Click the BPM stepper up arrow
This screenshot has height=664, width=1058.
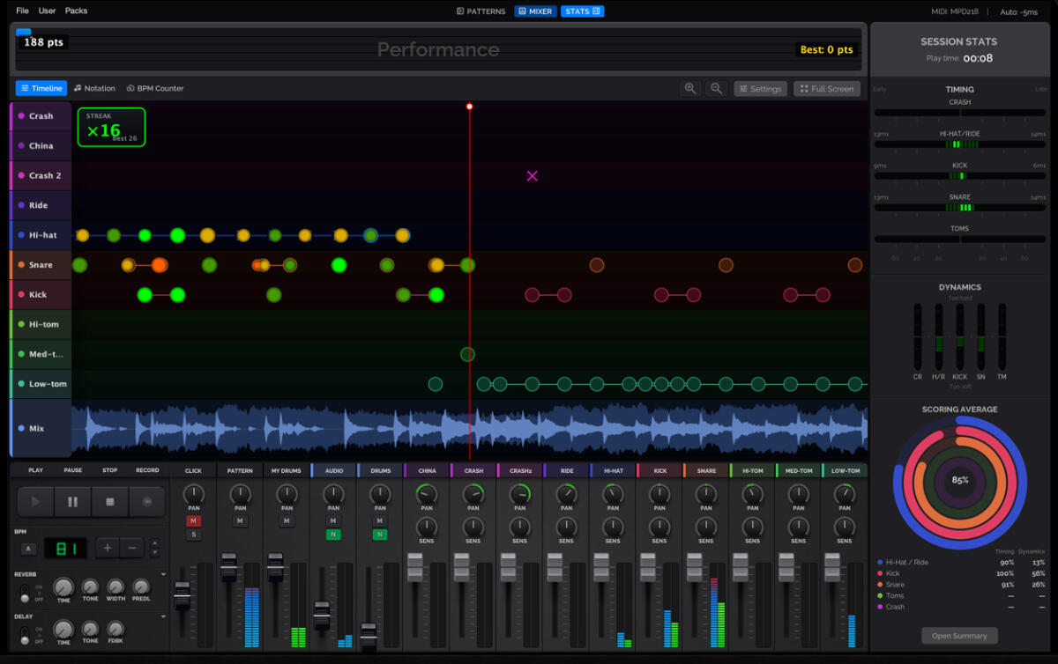pos(155,542)
